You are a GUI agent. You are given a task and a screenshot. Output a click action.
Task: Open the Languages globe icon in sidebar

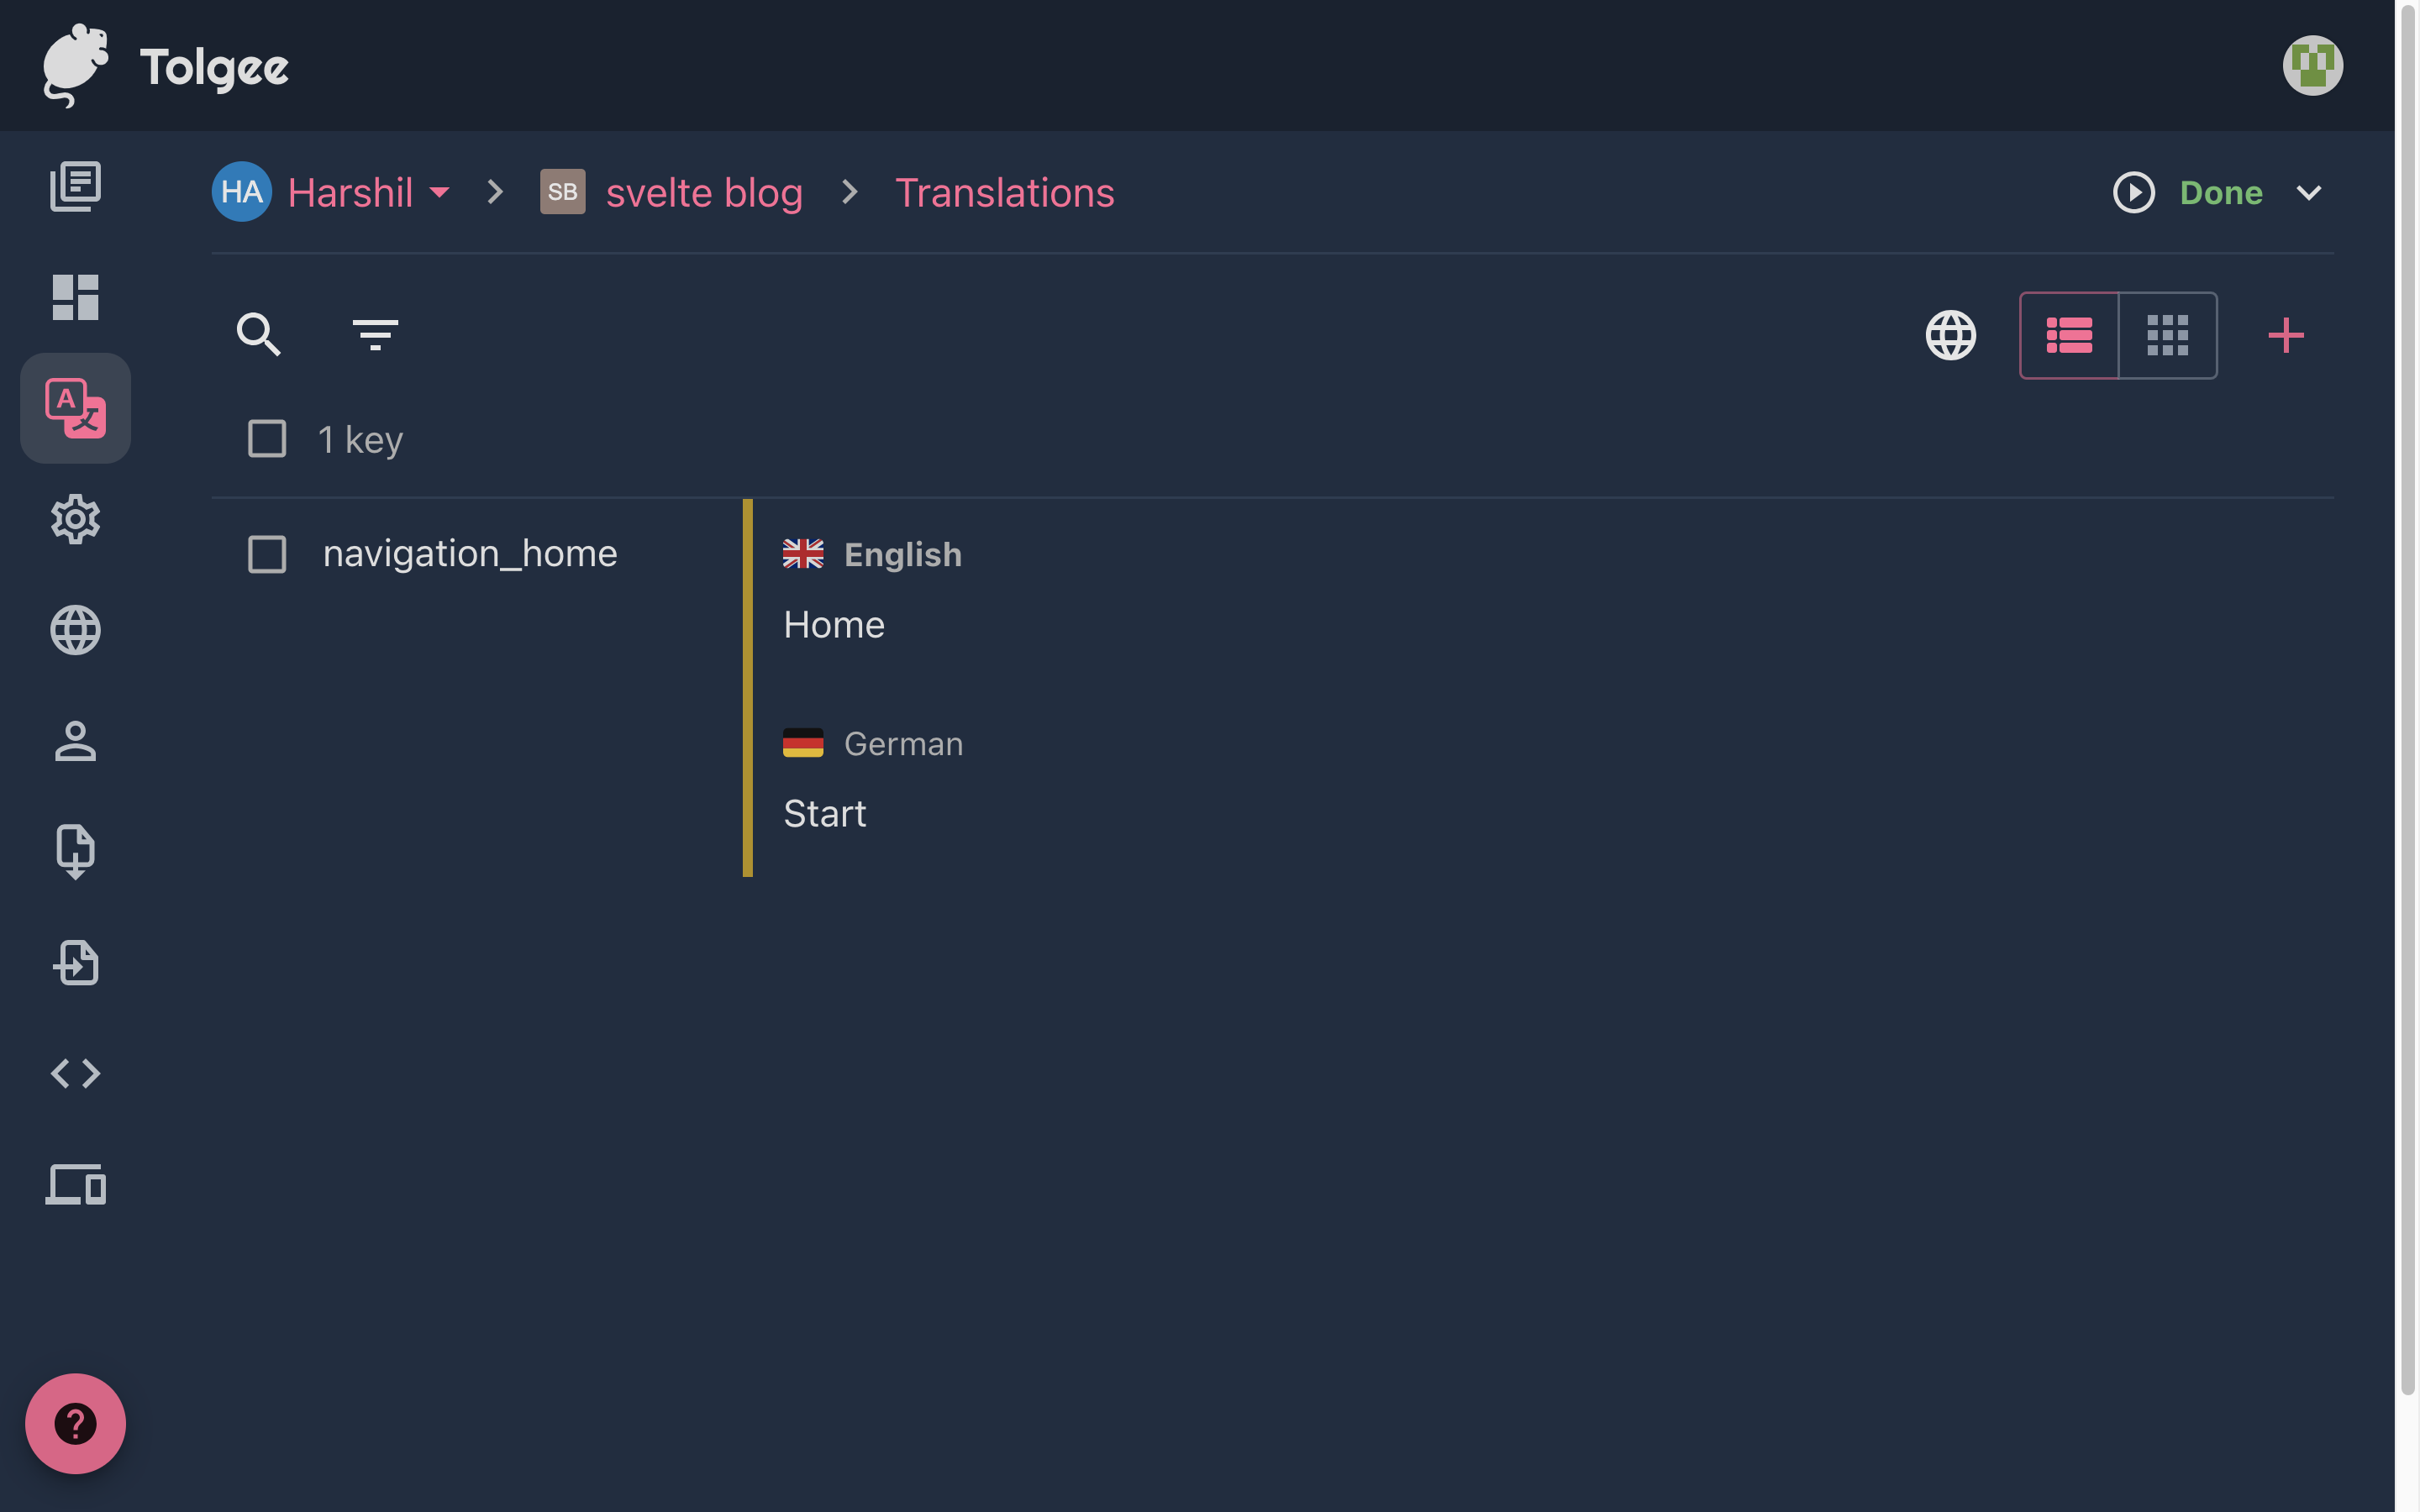75,630
